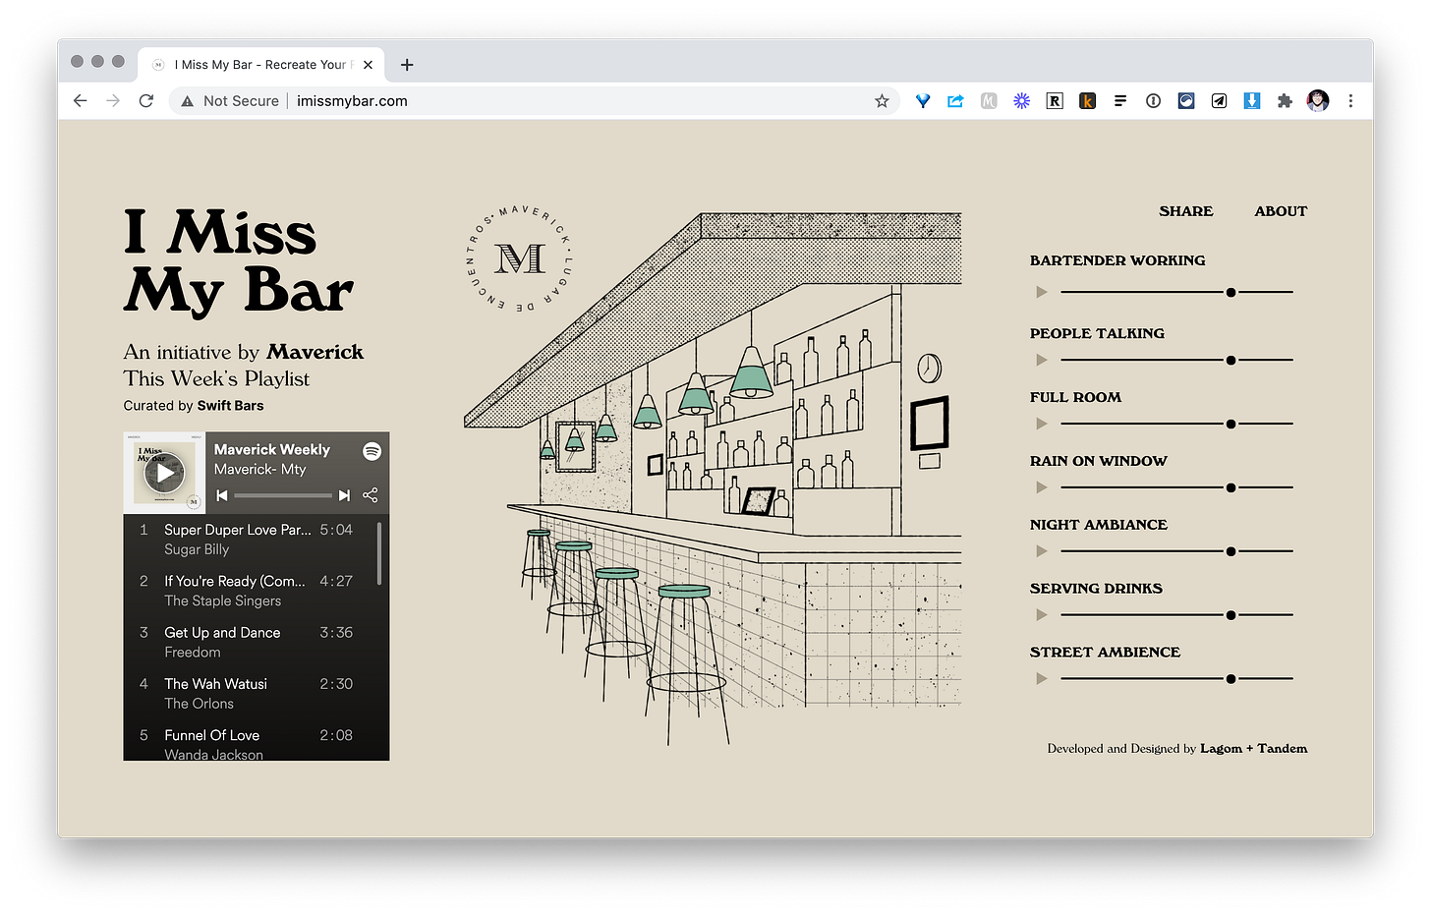Open the text-lines extension icon
This screenshot has height=914, width=1431.
click(x=1120, y=100)
